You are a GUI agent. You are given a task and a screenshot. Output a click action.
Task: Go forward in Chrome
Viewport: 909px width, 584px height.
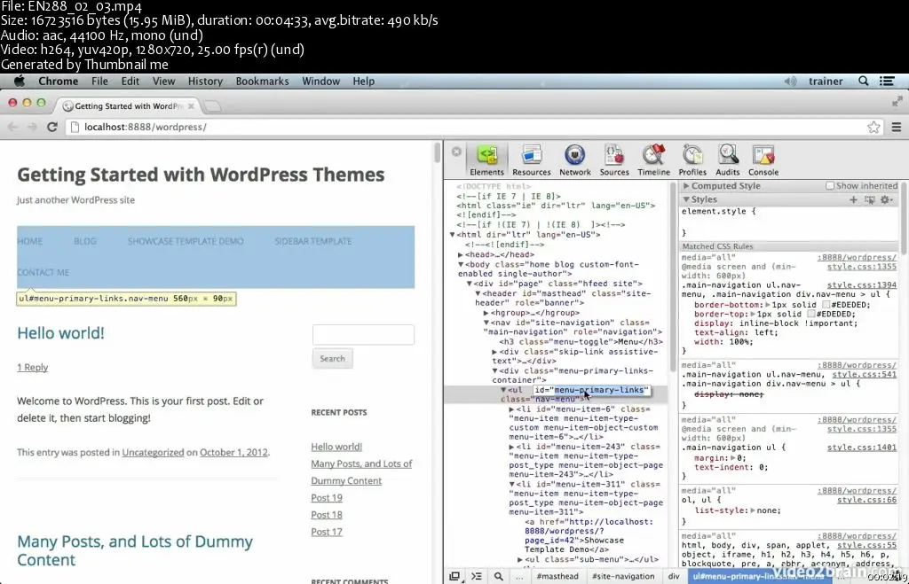[32, 127]
